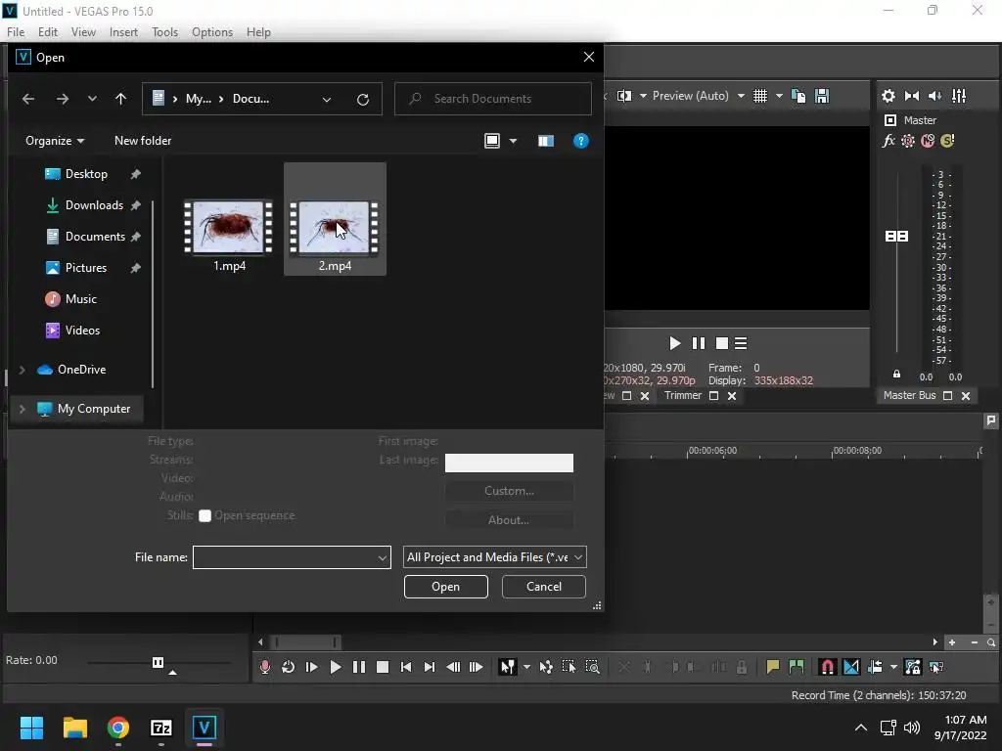Toggle Auto Ripple button
Image resolution: width=1002 pixels, height=751 pixels.
[876, 667]
